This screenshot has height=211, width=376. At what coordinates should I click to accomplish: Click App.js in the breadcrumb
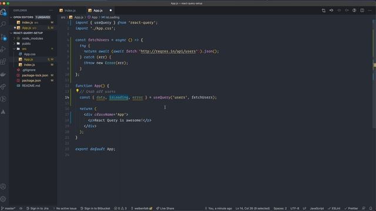click(79, 17)
